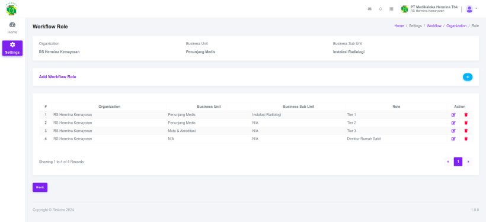Open the user avatar menu
The height and width of the screenshot is (222, 486).
coord(471,9)
